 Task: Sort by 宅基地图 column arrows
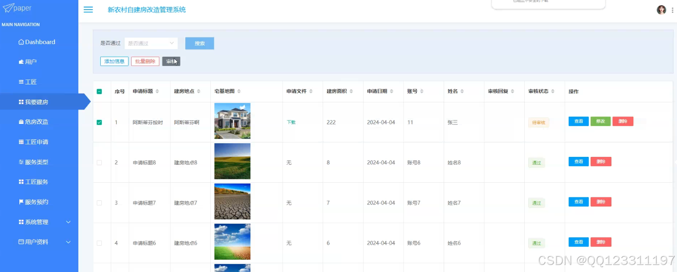[239, 91]
